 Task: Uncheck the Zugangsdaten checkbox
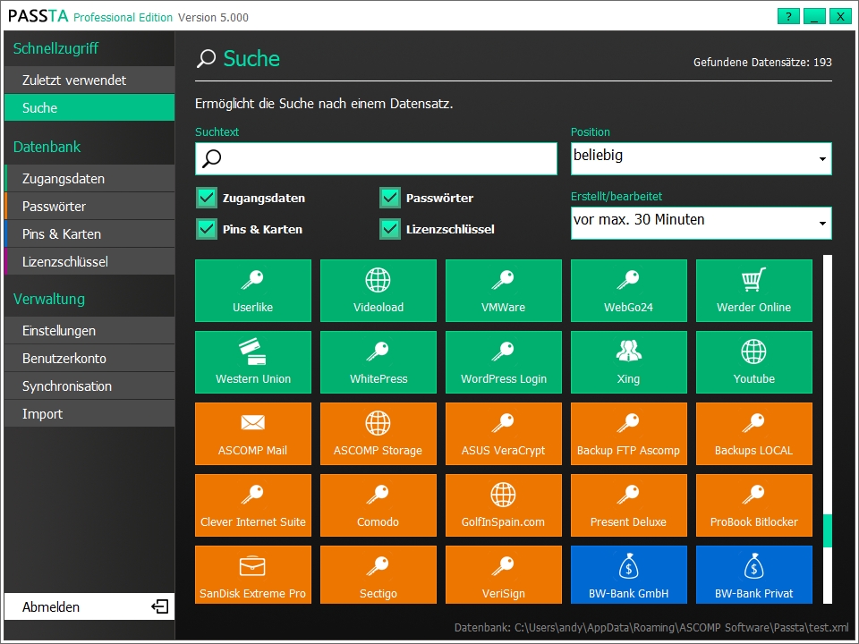pos(207,198)
